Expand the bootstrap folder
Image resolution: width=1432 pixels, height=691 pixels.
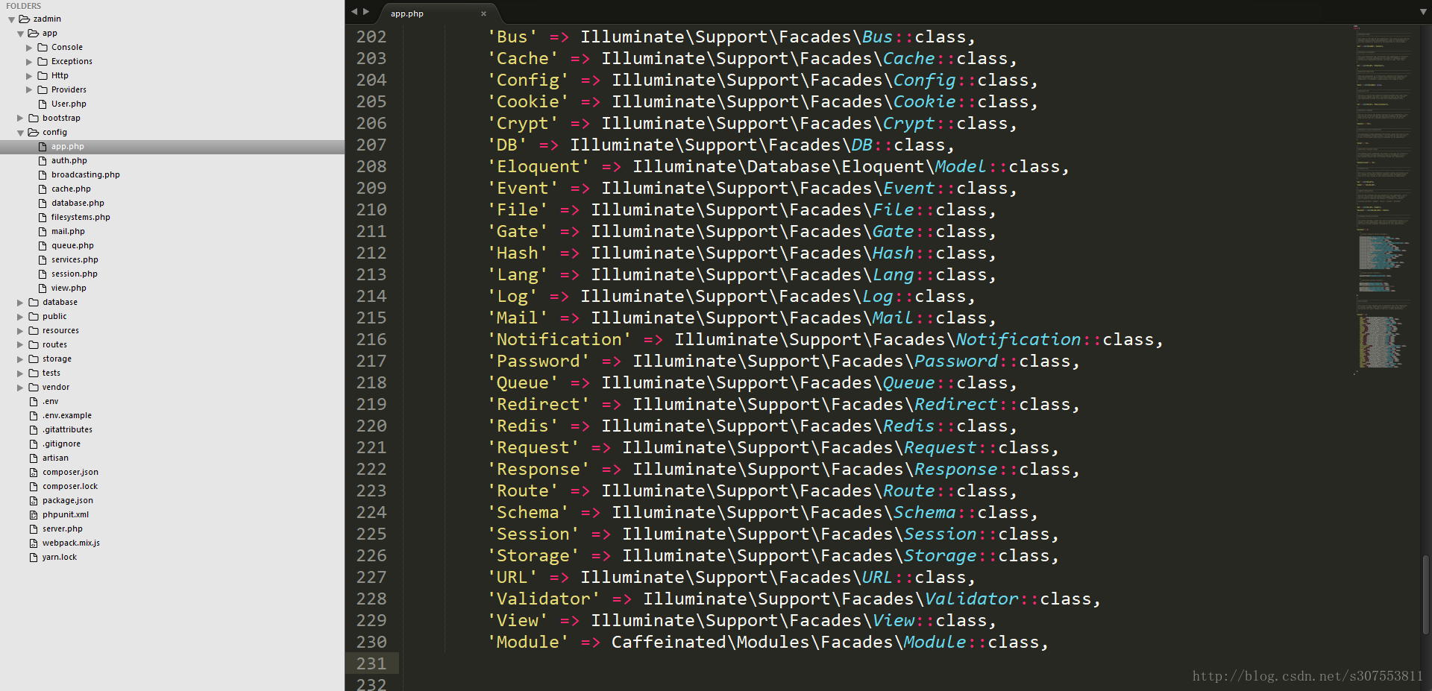[20, 119]
